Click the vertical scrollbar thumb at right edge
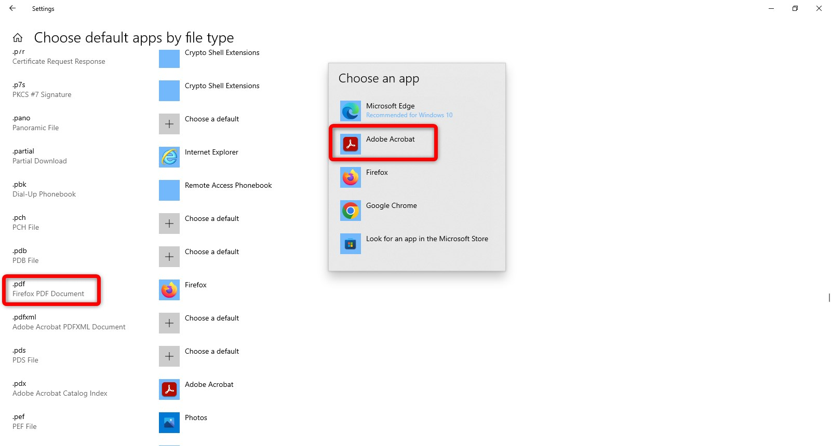The width and height of the screenshot is (831, 446). click(829, 298)
